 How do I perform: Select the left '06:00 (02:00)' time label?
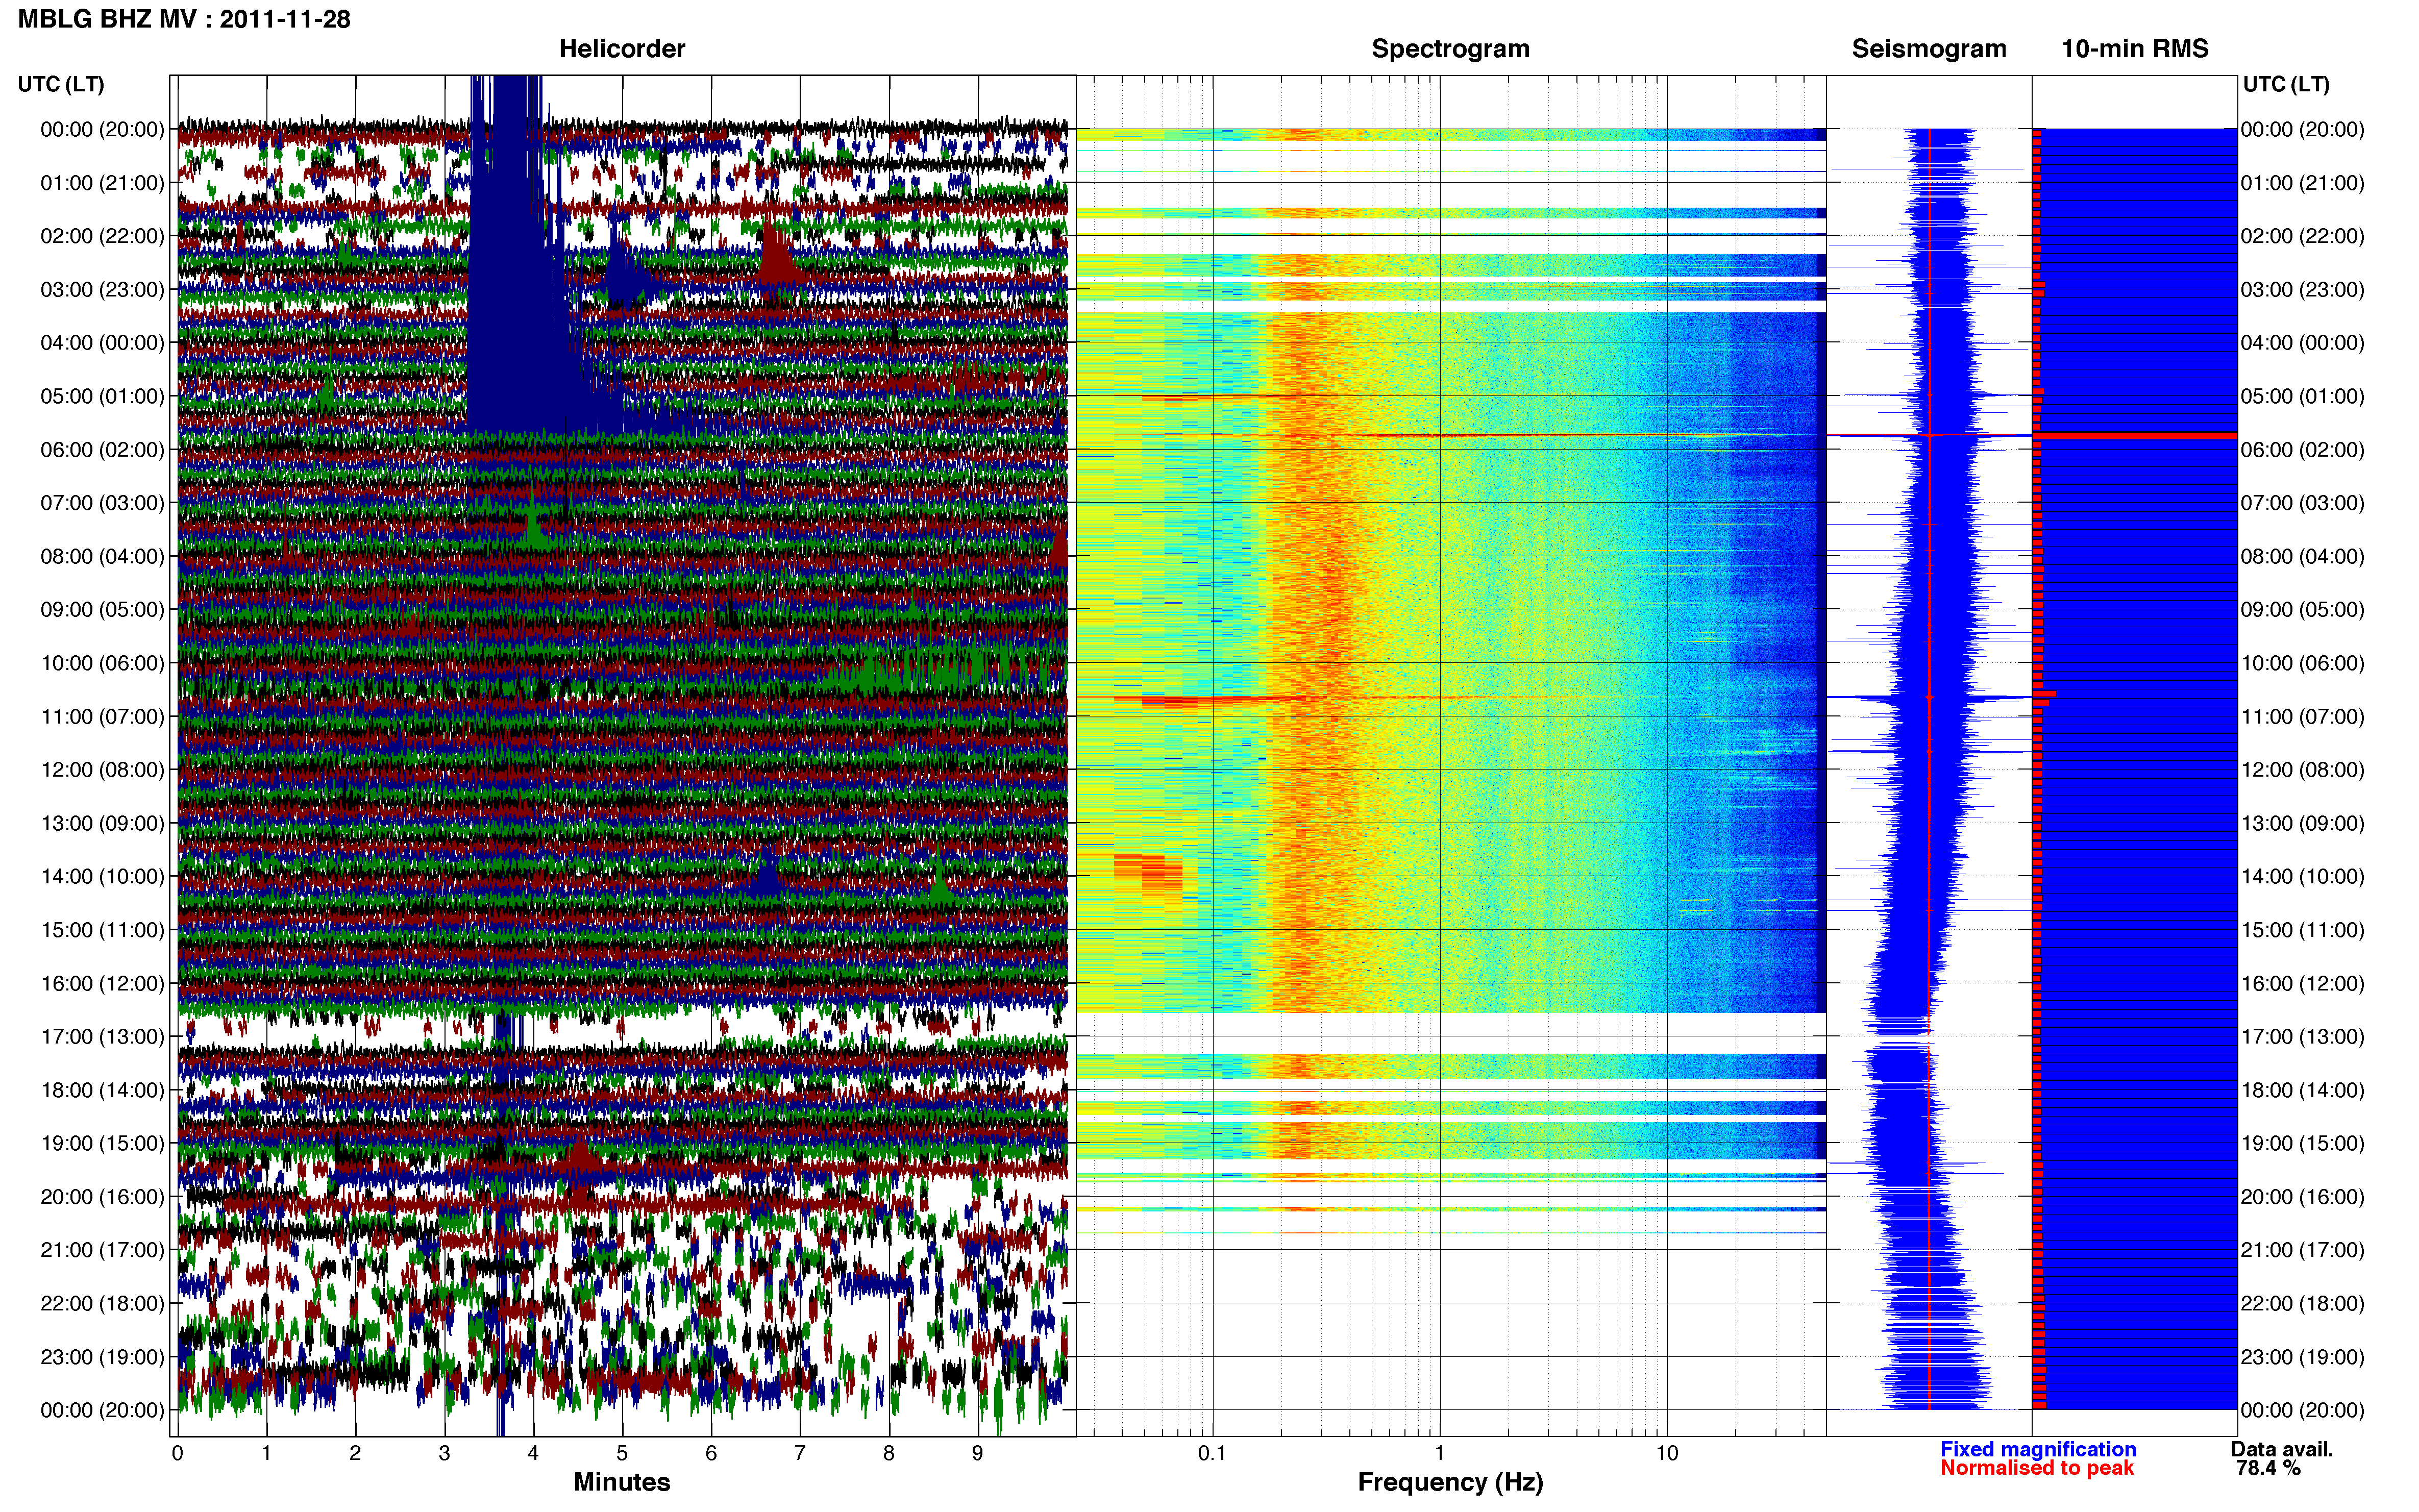point(102,450)
